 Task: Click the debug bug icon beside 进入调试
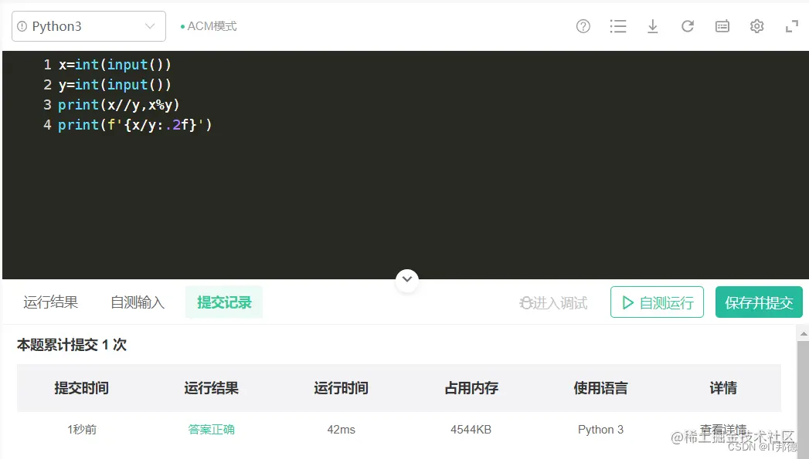tap(526, 302)
